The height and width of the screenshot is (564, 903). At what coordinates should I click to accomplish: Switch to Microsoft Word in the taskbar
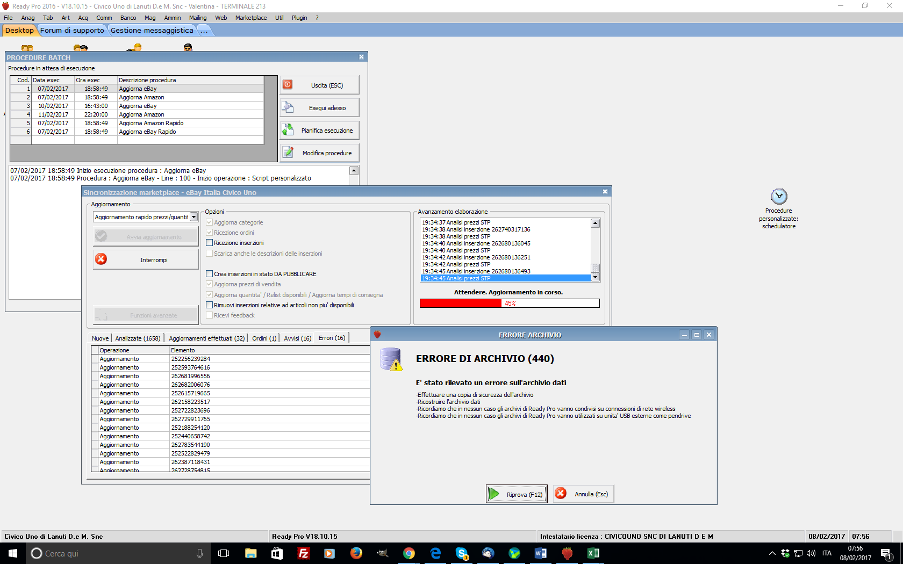tap(541, 553)
